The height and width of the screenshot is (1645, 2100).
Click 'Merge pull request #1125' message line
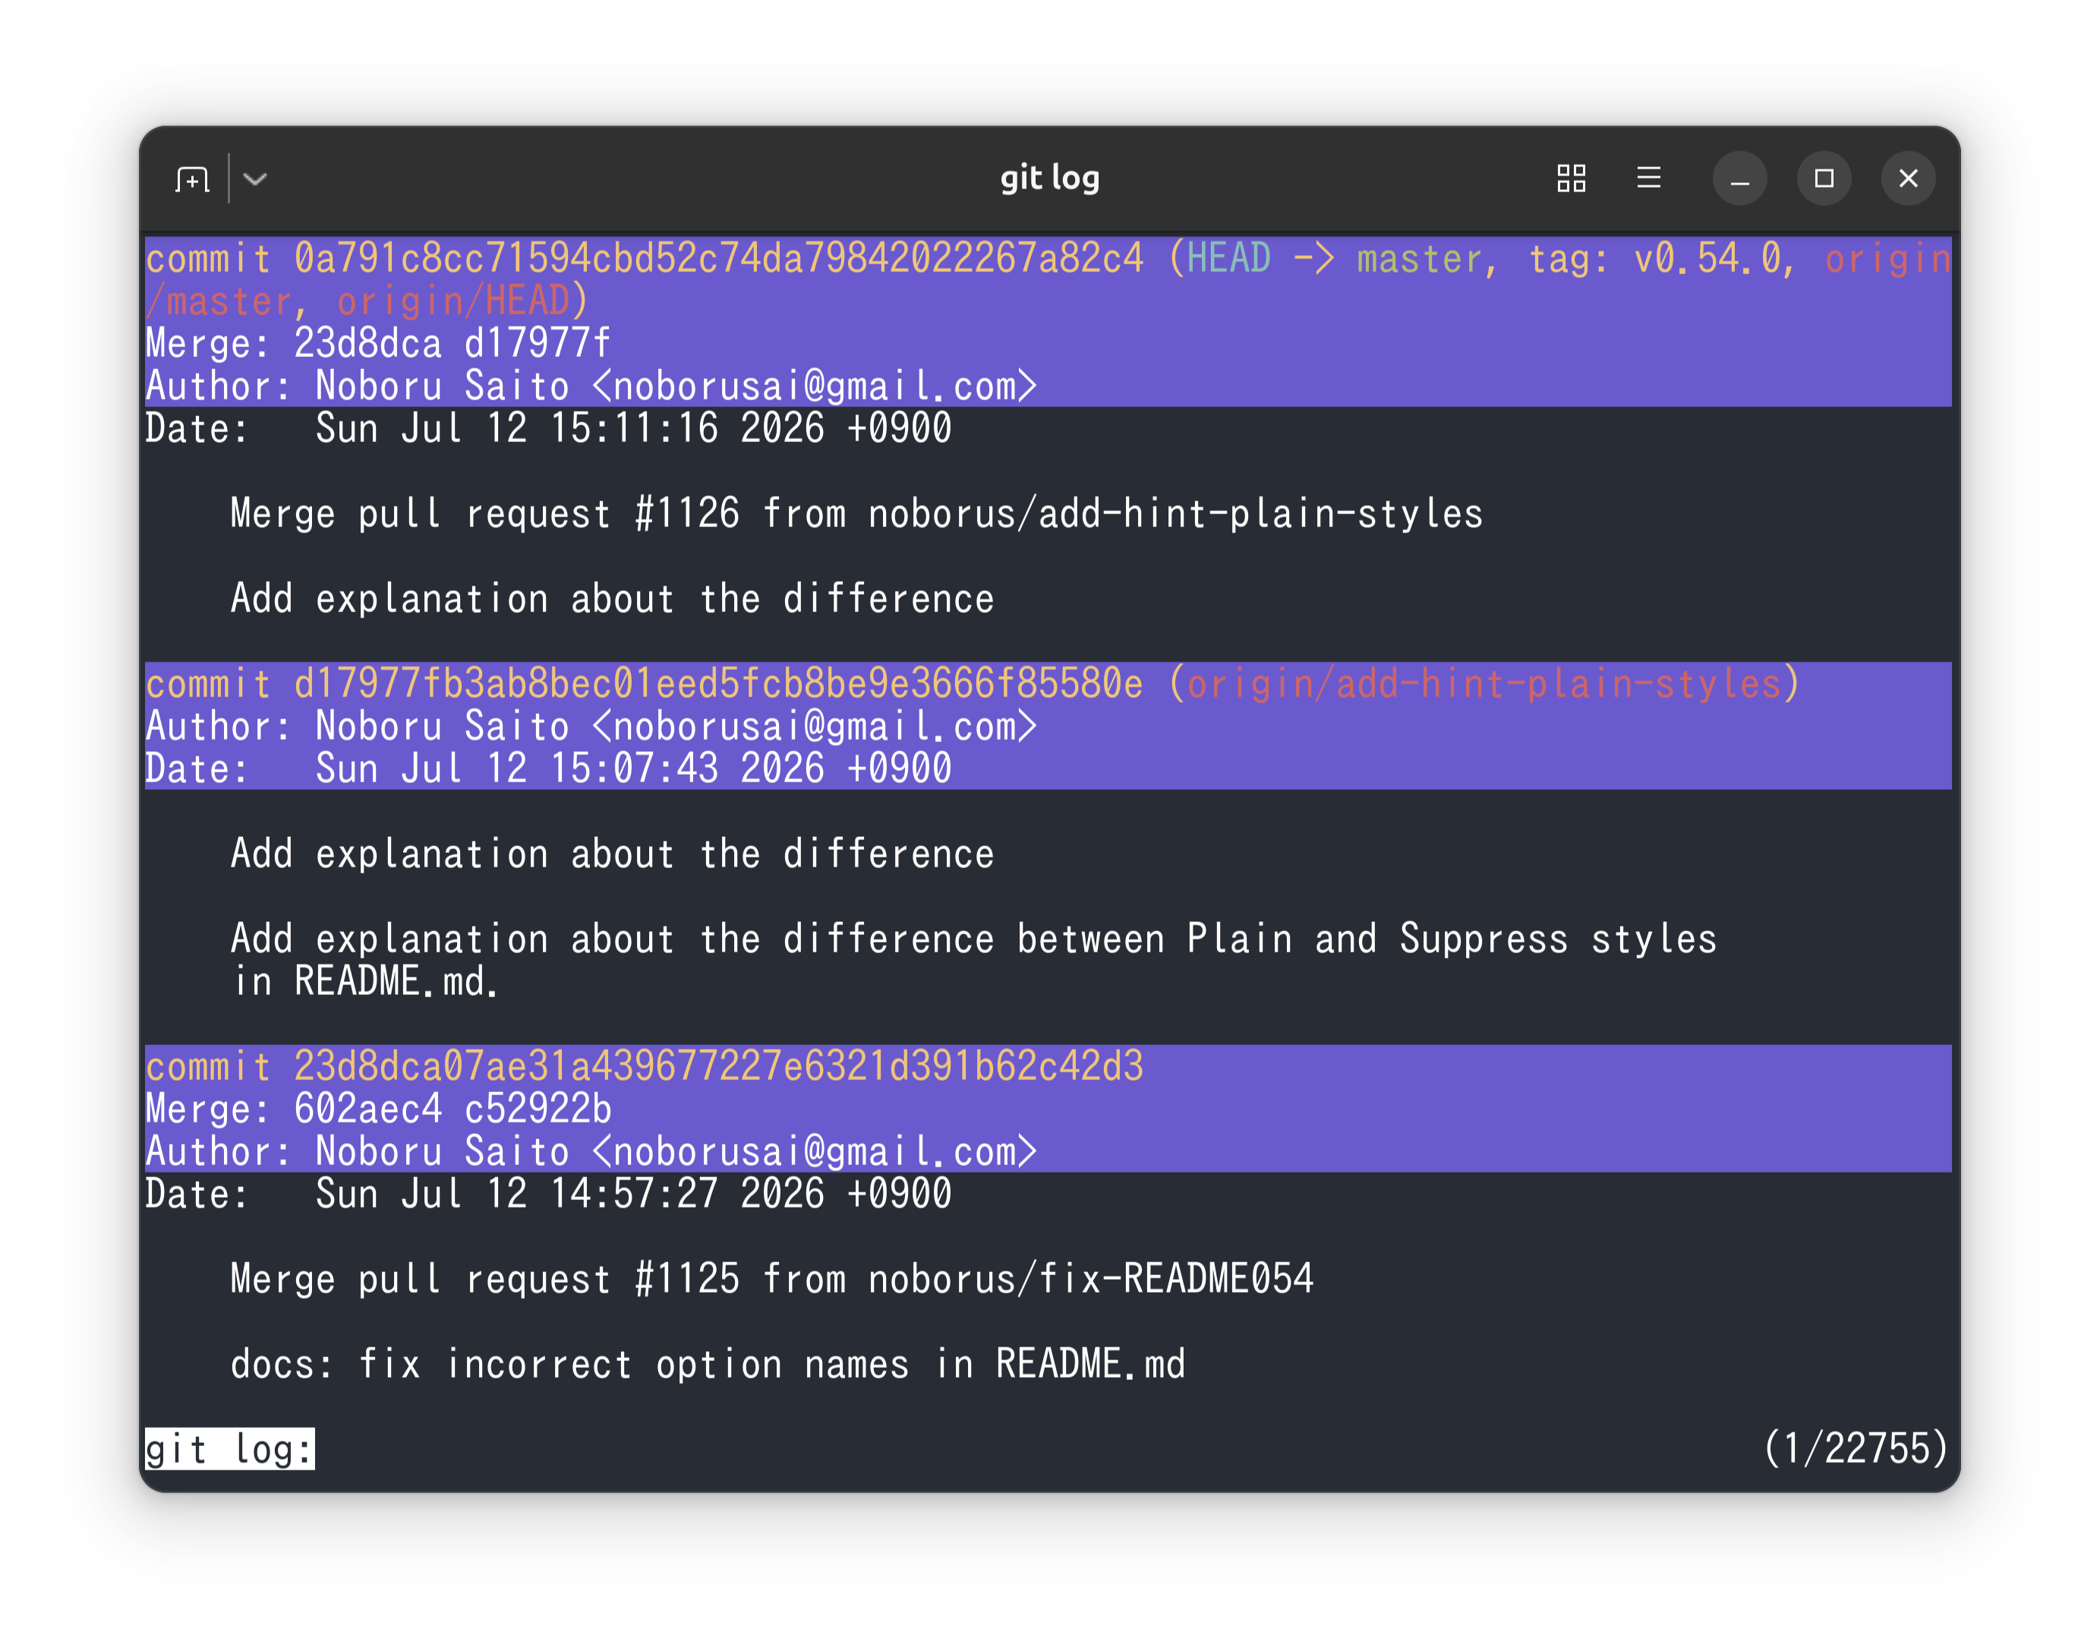[772, 1279]
